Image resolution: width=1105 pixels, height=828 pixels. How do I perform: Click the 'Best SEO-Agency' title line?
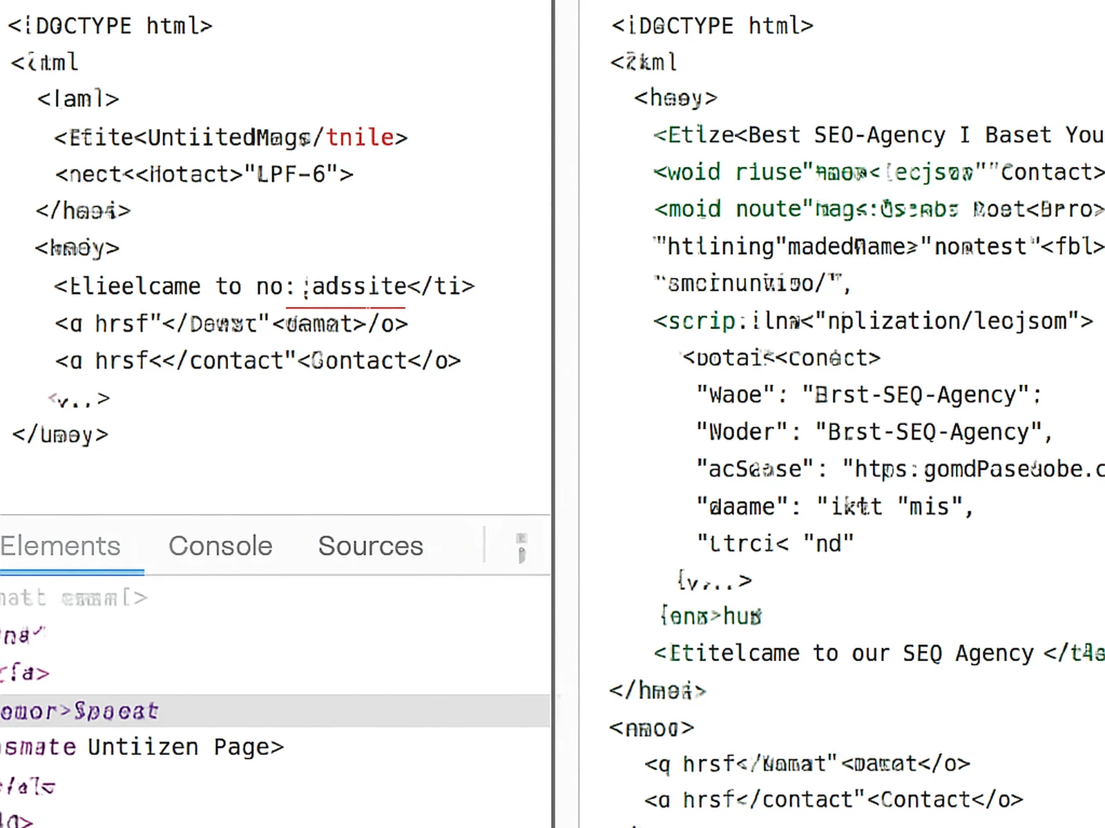(878, 135)
